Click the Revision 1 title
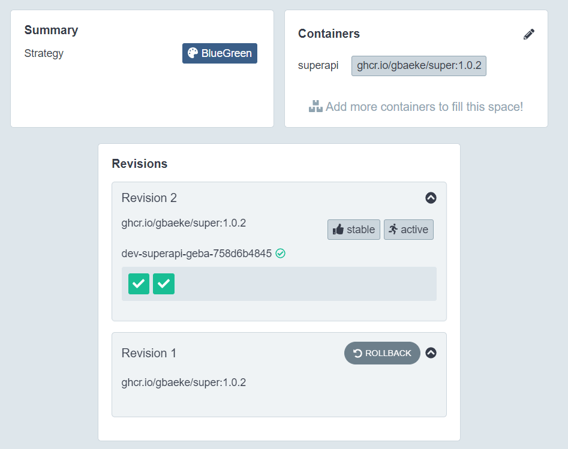This screenshot has width=568, height=449. tap(149, 353)
